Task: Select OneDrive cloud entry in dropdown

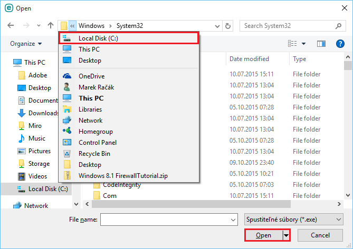Action: point(91,76)
